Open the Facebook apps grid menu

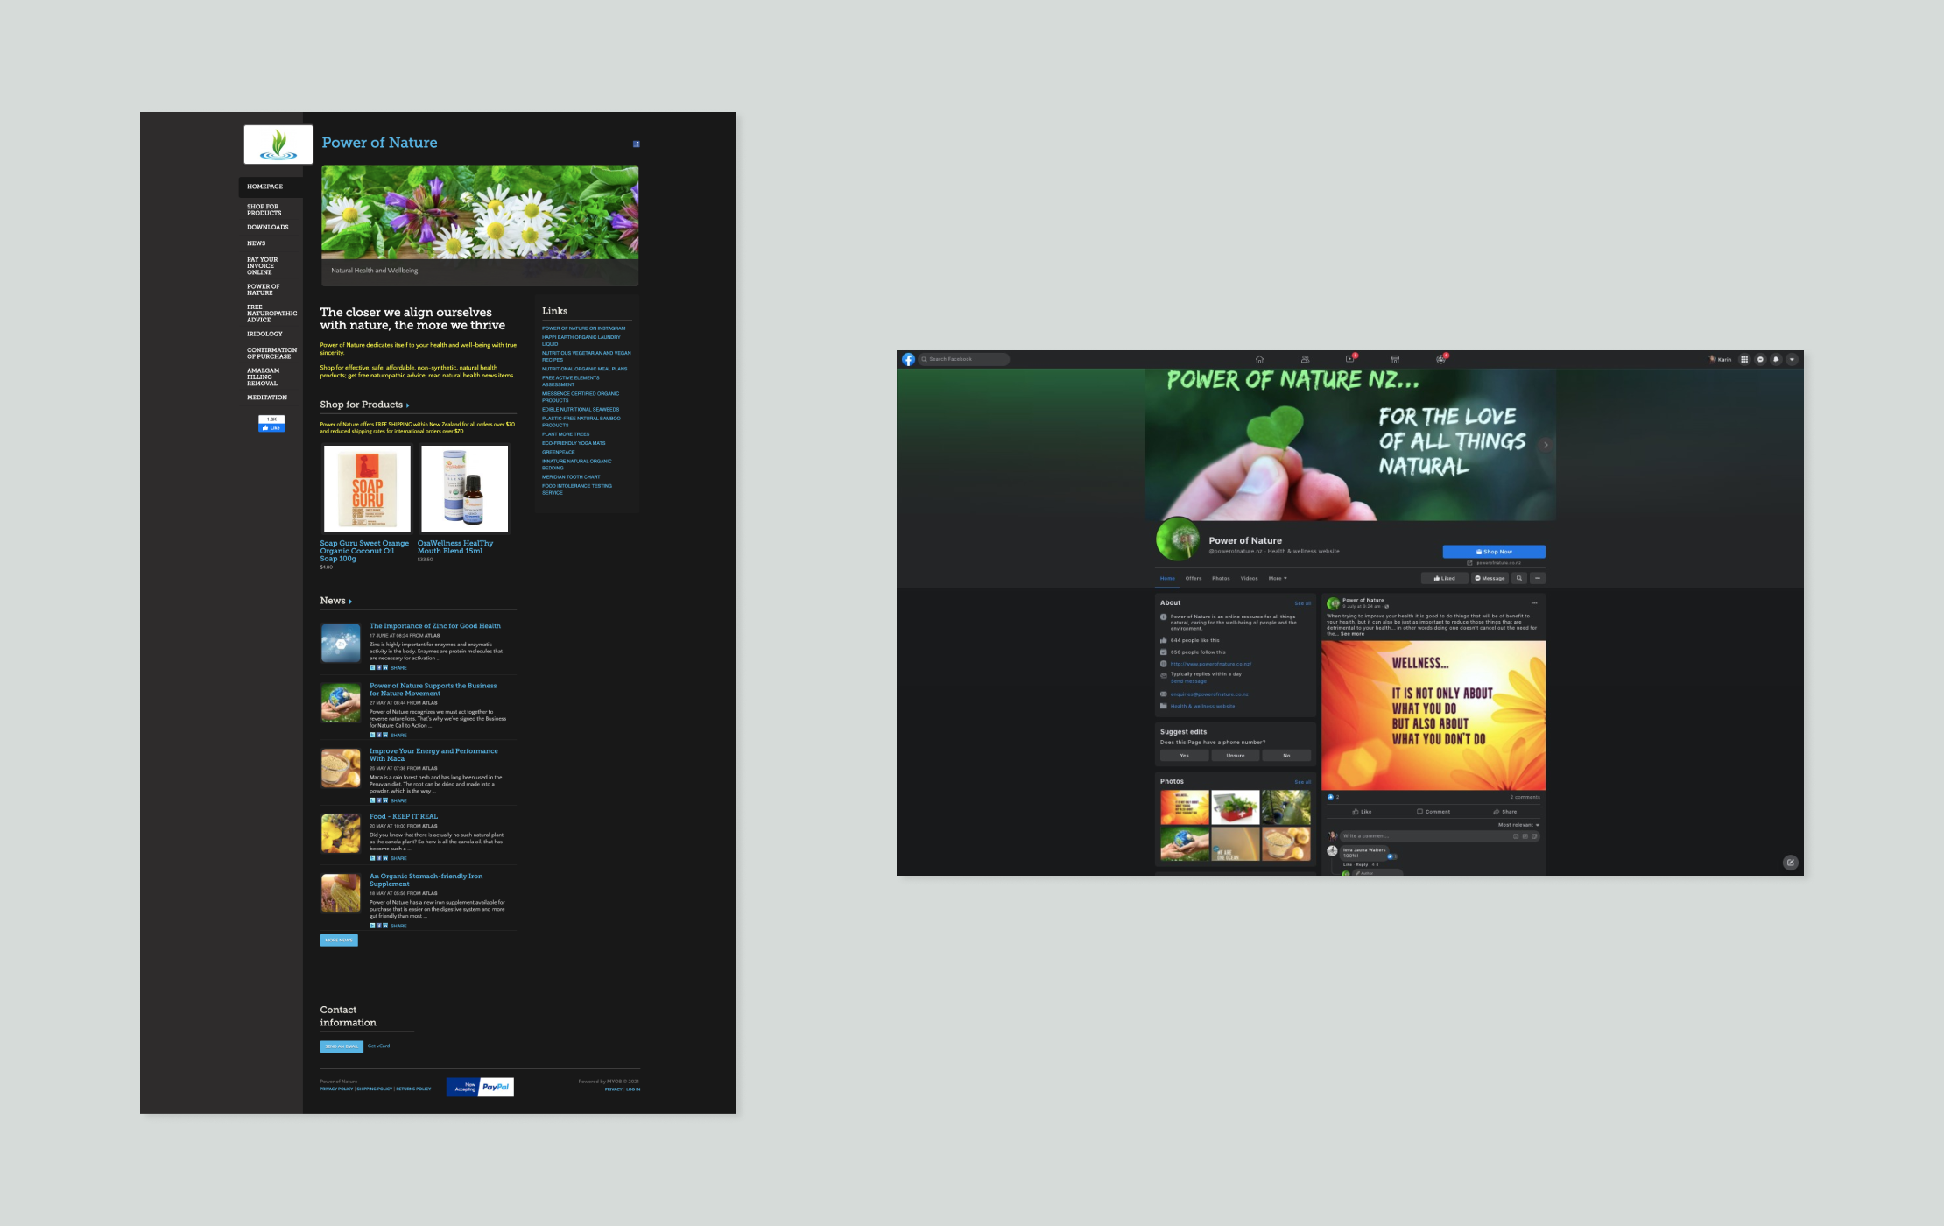pos(1744,359)
